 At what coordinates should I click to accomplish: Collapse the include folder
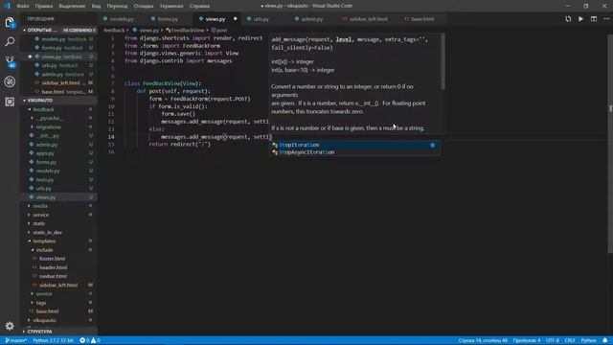(45, 250)
